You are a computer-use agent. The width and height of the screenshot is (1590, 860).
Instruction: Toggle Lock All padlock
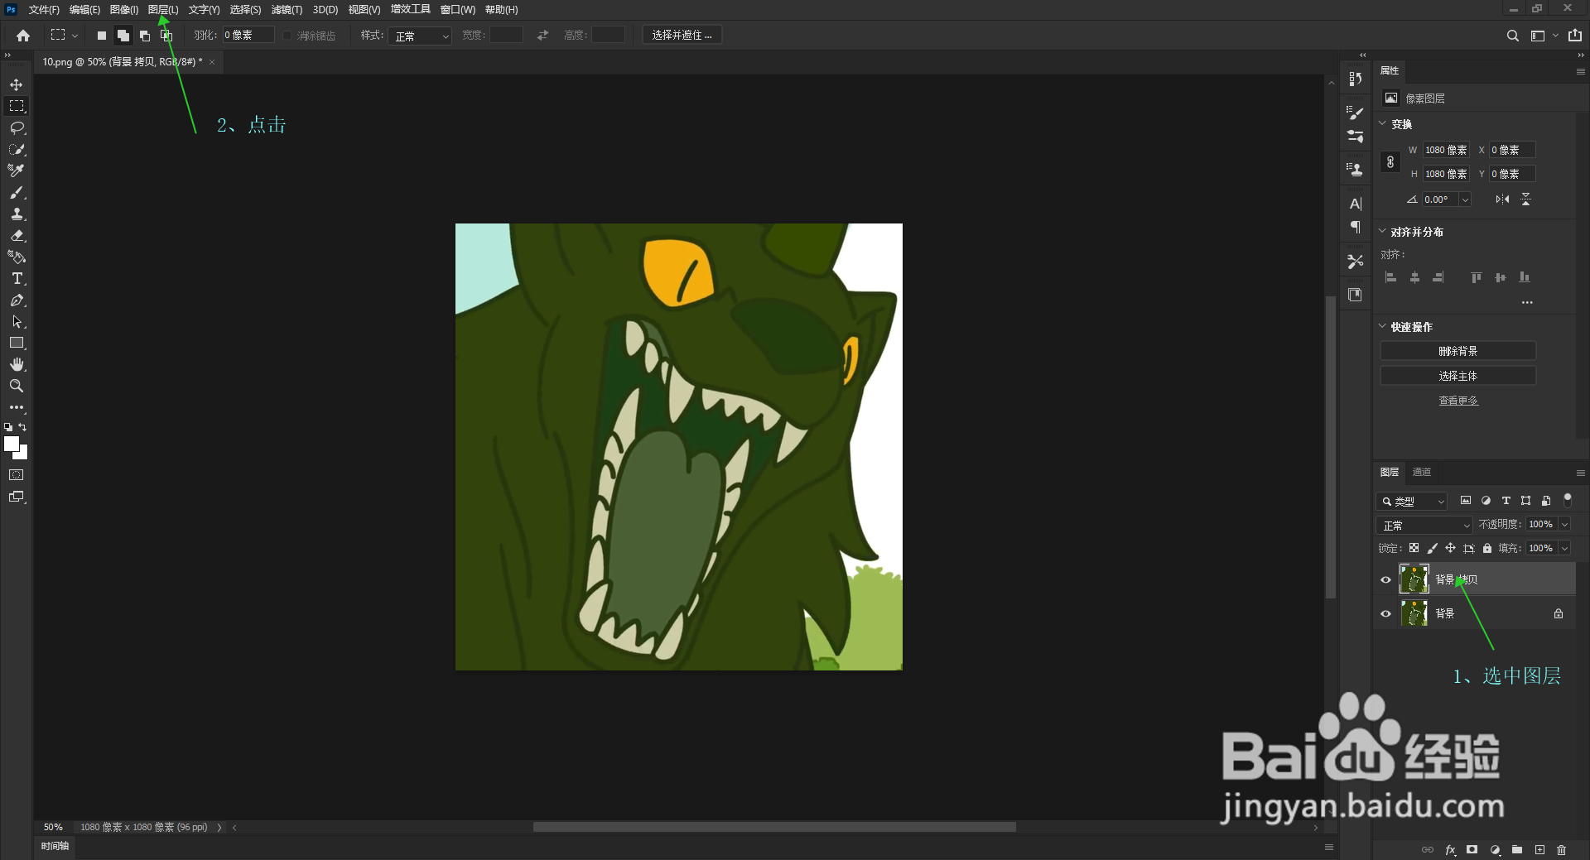[x=1487, y=548]
